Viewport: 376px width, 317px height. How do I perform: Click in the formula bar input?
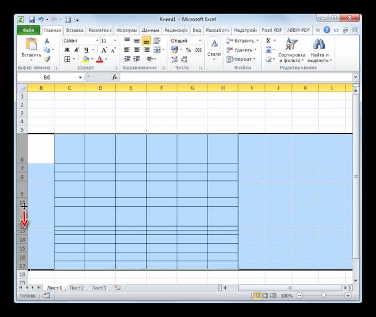click(x=236, y=77)
